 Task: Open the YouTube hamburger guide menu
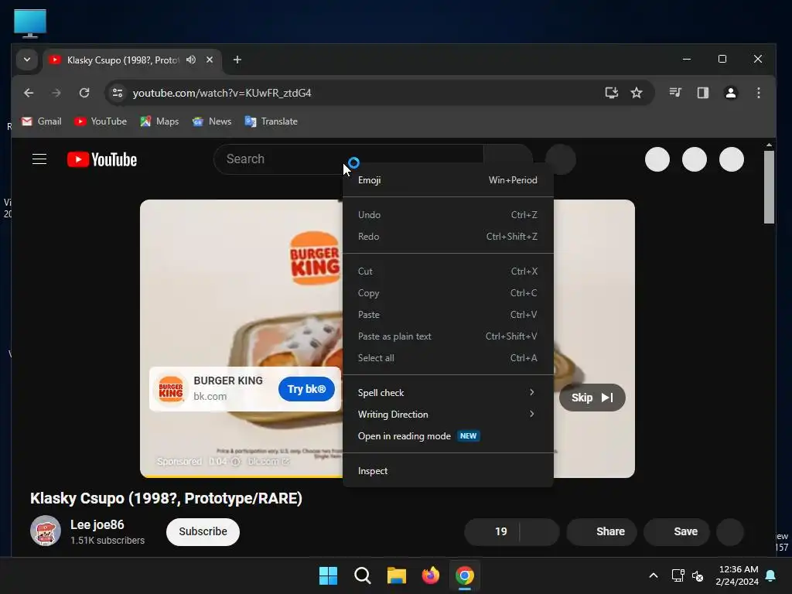point(39,159)
